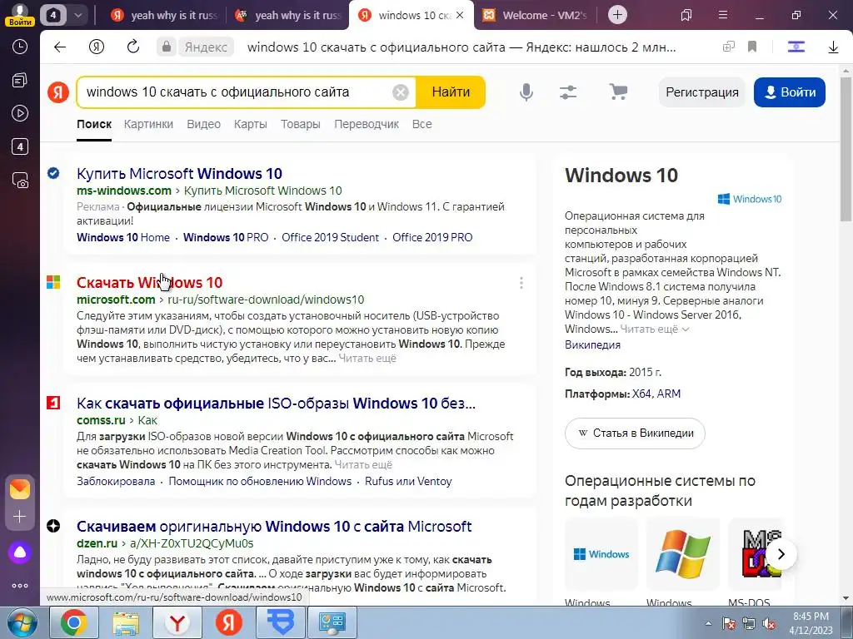853x639 pixels.
Task: Open new tab with plus button
Action: point(617,15)
